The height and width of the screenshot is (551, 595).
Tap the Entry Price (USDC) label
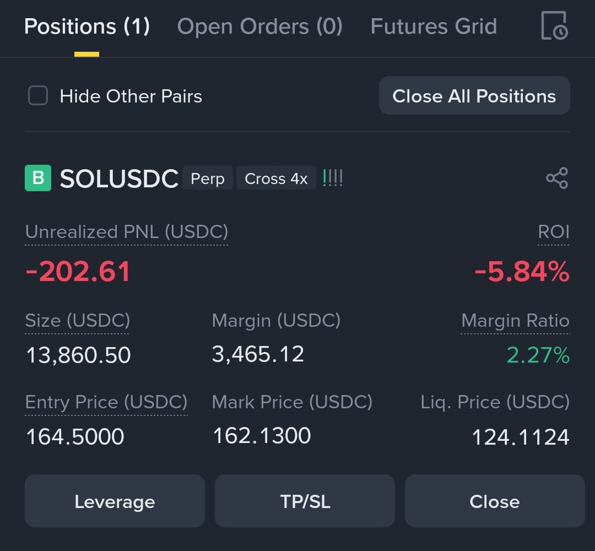106,402
